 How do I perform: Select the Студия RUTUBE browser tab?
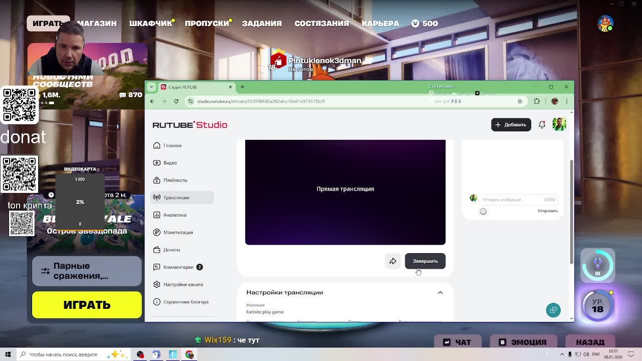coord(197,87)
